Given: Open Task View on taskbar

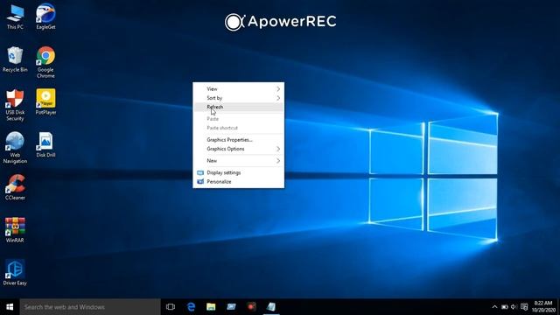Looking at the screenshot, I should 171,307.
